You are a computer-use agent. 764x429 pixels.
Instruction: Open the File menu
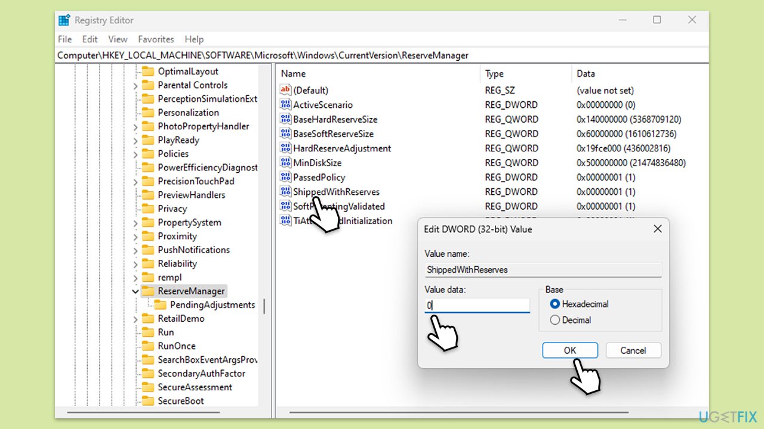[64, 39]
